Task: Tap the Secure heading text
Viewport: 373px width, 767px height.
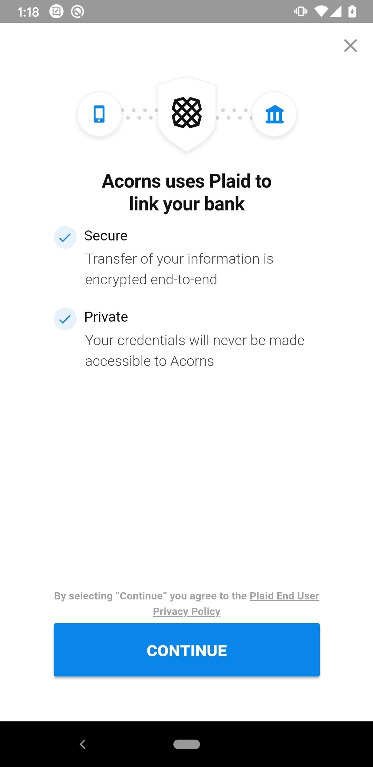Action: [106, 236]
